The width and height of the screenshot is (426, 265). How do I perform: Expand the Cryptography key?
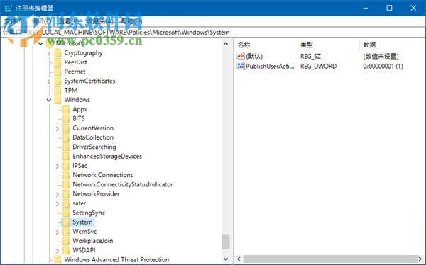point(49,53)
